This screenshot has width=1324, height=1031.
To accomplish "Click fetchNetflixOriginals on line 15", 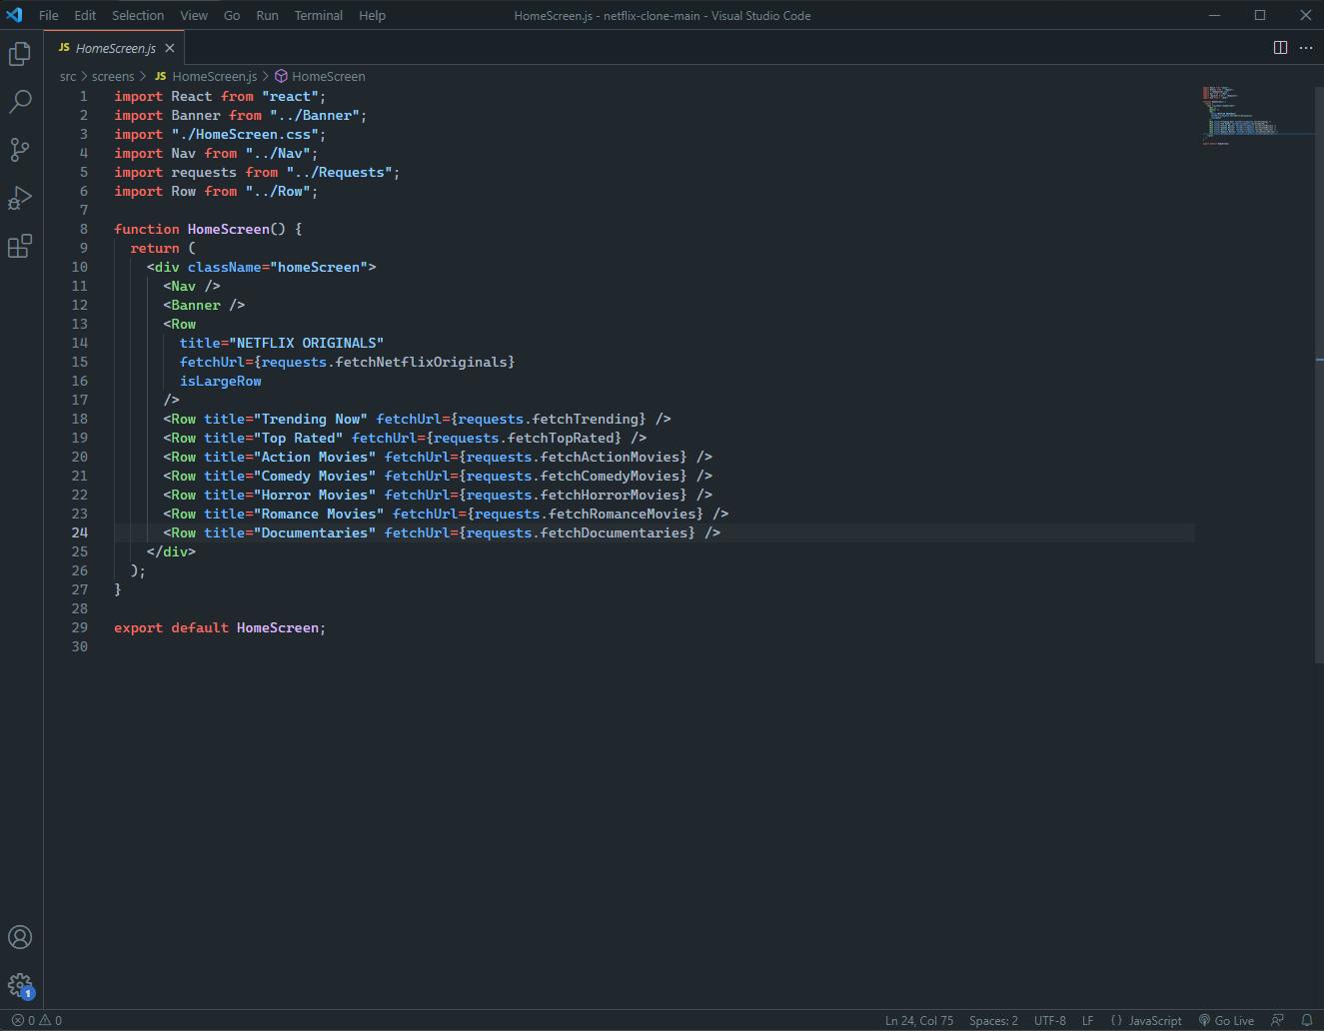I will pos(421,362).
